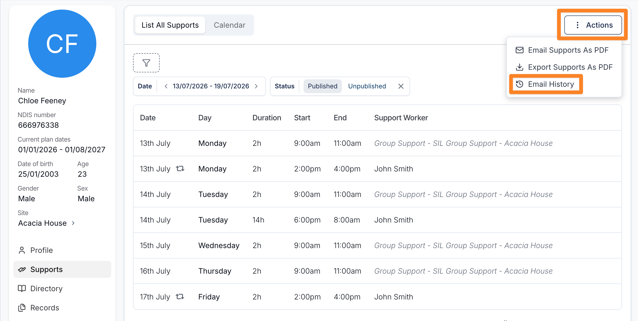Clear the Status filter with X

[401, 86]
